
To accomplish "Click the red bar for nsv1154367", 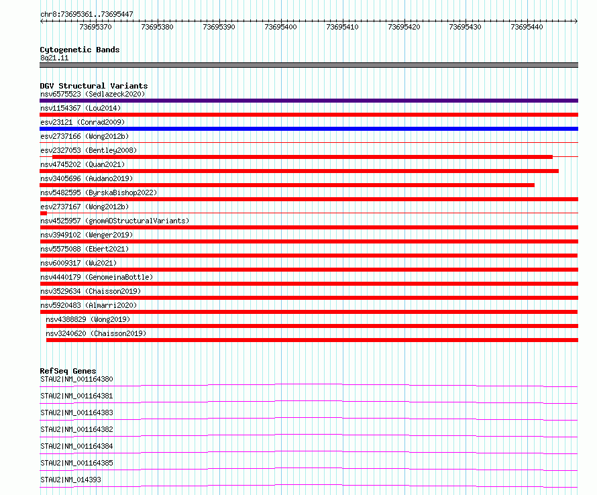I will pos(309,115).
